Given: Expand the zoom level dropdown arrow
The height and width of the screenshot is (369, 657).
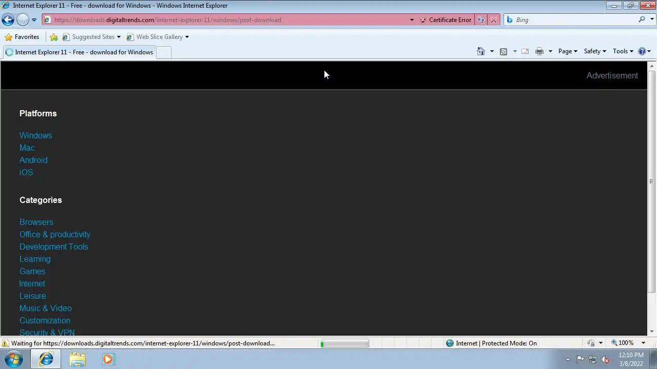Looking at the screenshot, I should coord(643,343).
